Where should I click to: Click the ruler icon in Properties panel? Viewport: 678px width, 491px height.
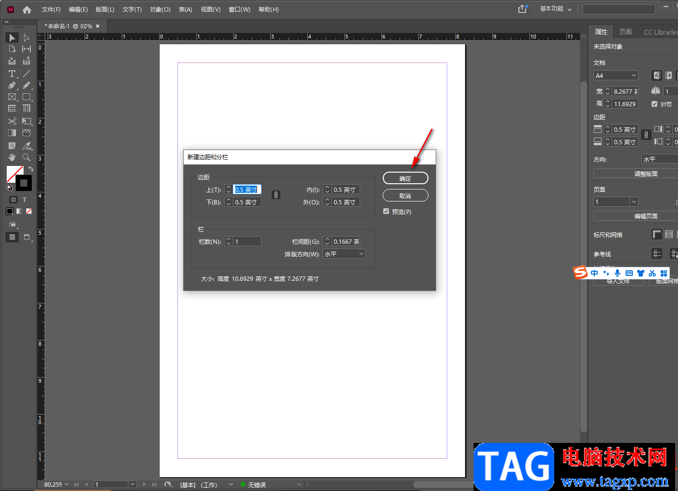[657, 235]
